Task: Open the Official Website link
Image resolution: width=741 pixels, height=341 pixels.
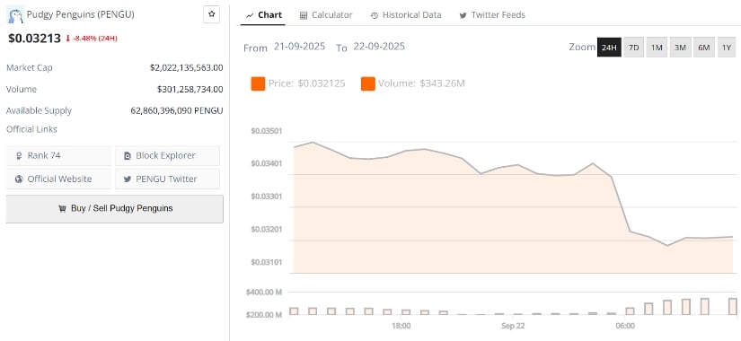Action: [58, 179]
